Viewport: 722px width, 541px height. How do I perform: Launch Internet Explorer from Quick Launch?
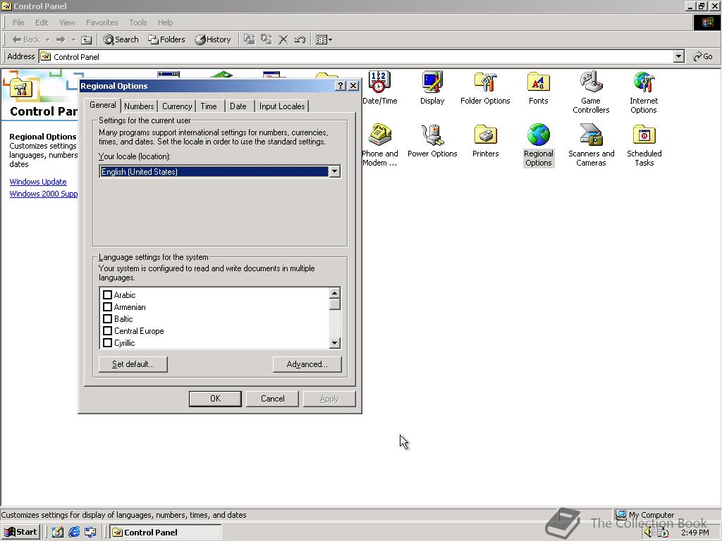coord(73,533)
